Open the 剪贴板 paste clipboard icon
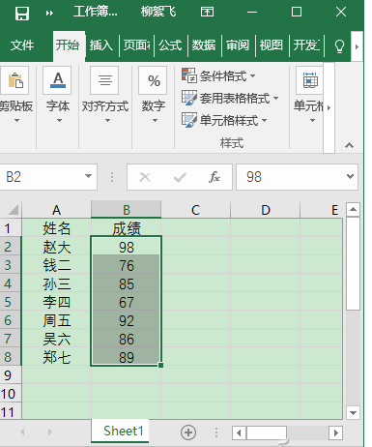This screenshot has width=372, height=447. tap(14, 80)
